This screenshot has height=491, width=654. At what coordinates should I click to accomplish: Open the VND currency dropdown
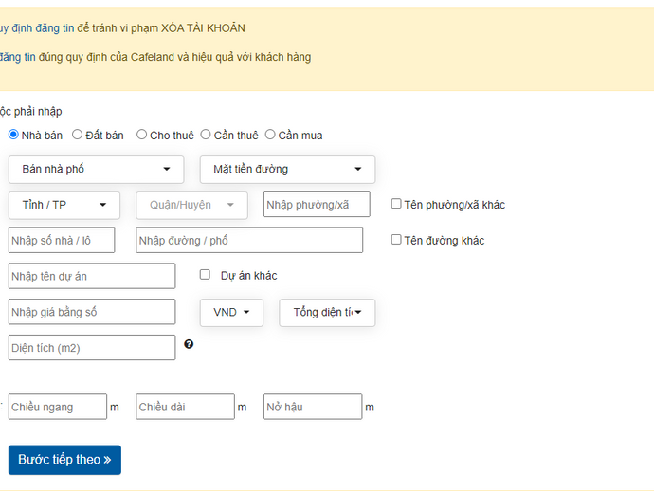tap(231, 312)
